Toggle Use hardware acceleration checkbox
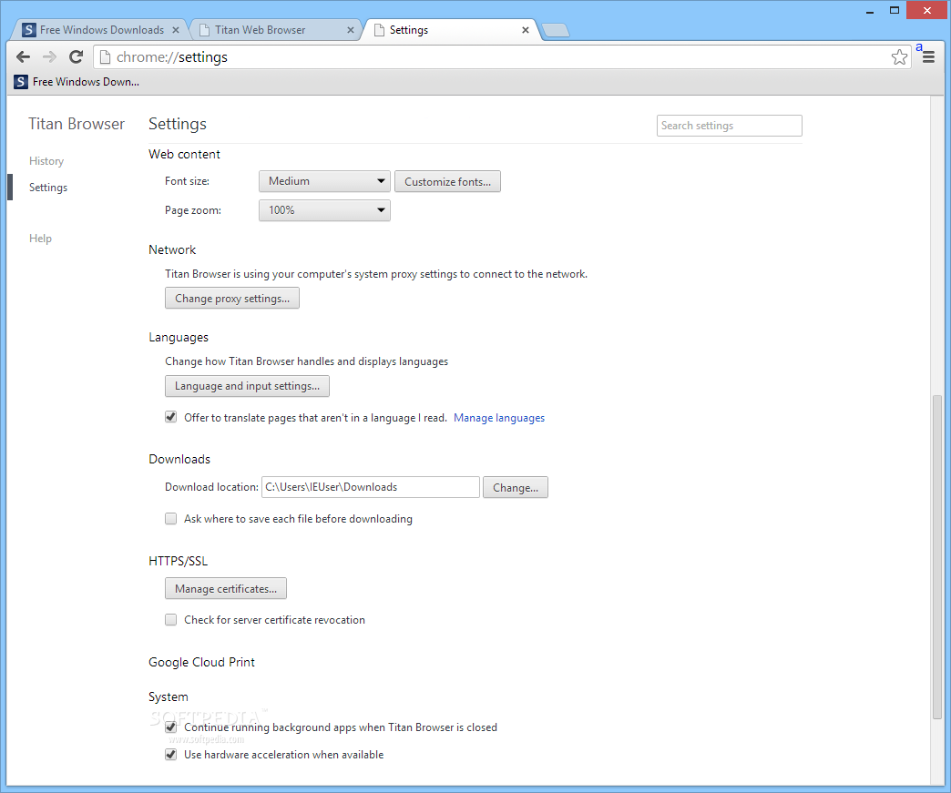951x793 pixels. click(x=171, y=754)
